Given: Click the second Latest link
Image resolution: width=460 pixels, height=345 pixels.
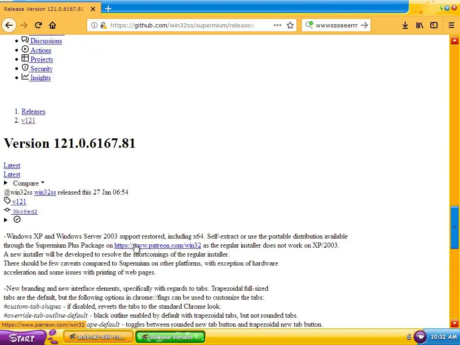Looking at the screenshot, I should point(12,175).
